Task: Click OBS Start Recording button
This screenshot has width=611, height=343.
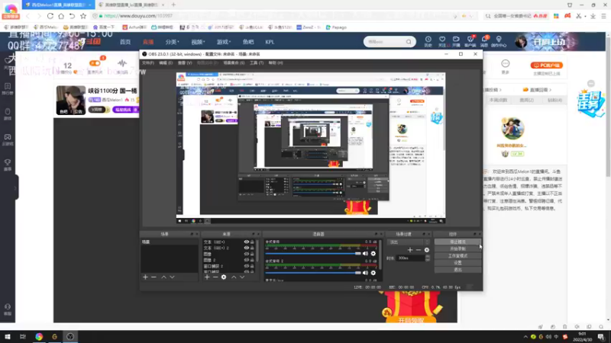Action: 457,249
